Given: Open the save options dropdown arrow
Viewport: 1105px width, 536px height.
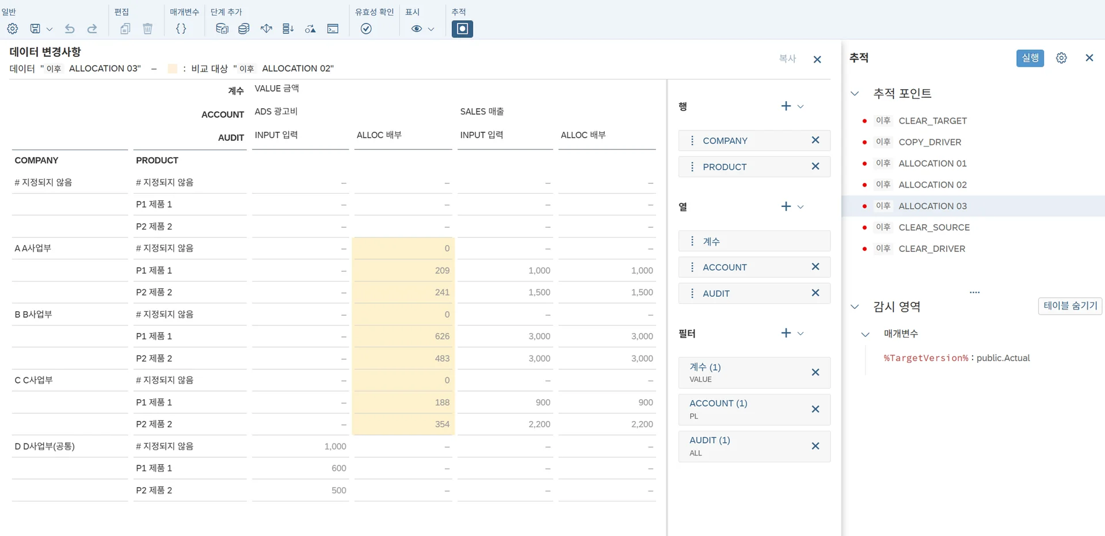Looking at the screenshot, I should [x=49, y=29].
